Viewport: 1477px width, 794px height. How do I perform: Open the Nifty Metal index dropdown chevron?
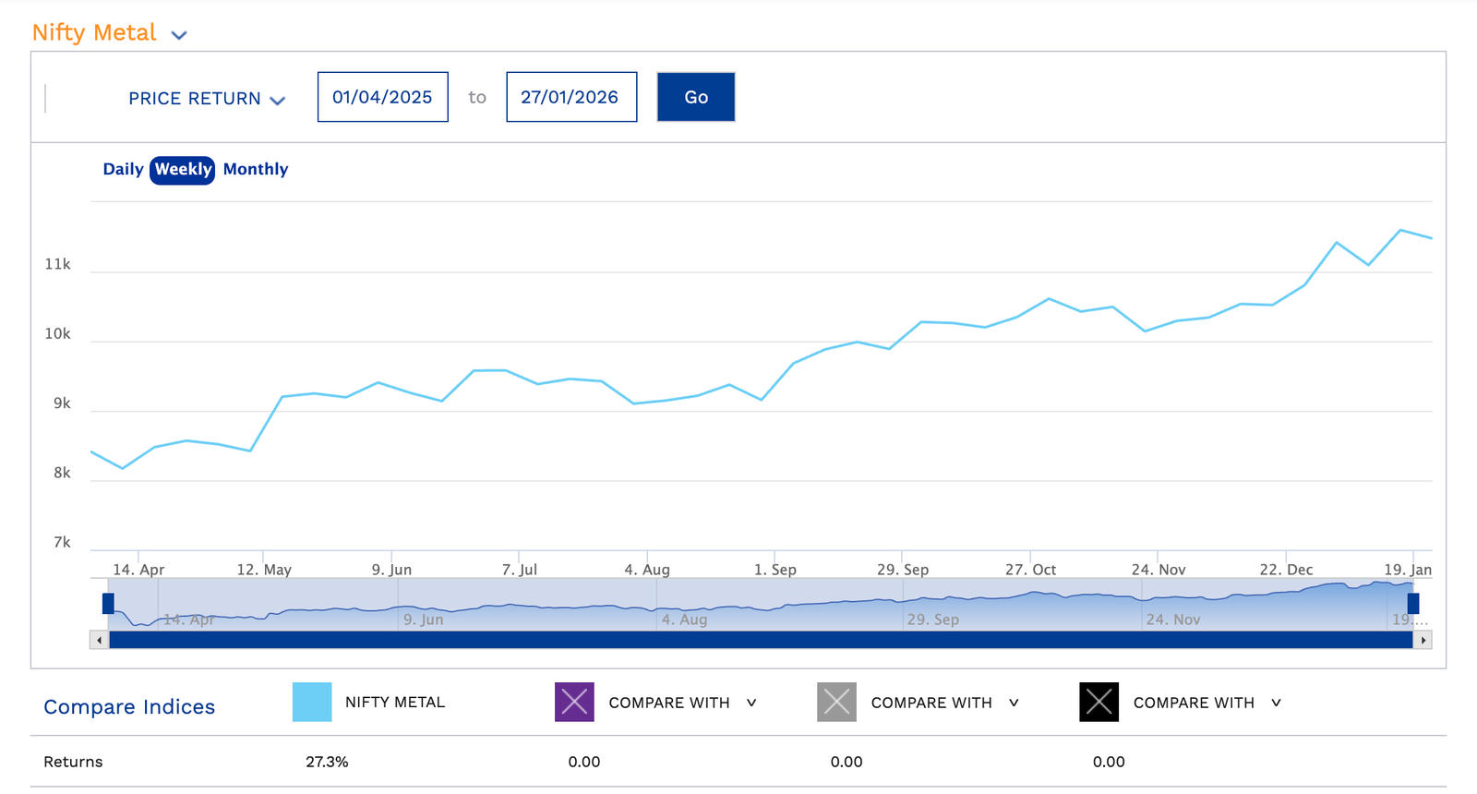(179, 35)
